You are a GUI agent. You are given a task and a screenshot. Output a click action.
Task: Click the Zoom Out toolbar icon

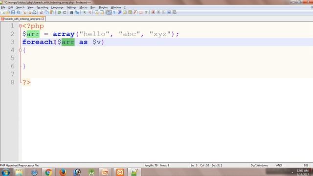[89, 12]
